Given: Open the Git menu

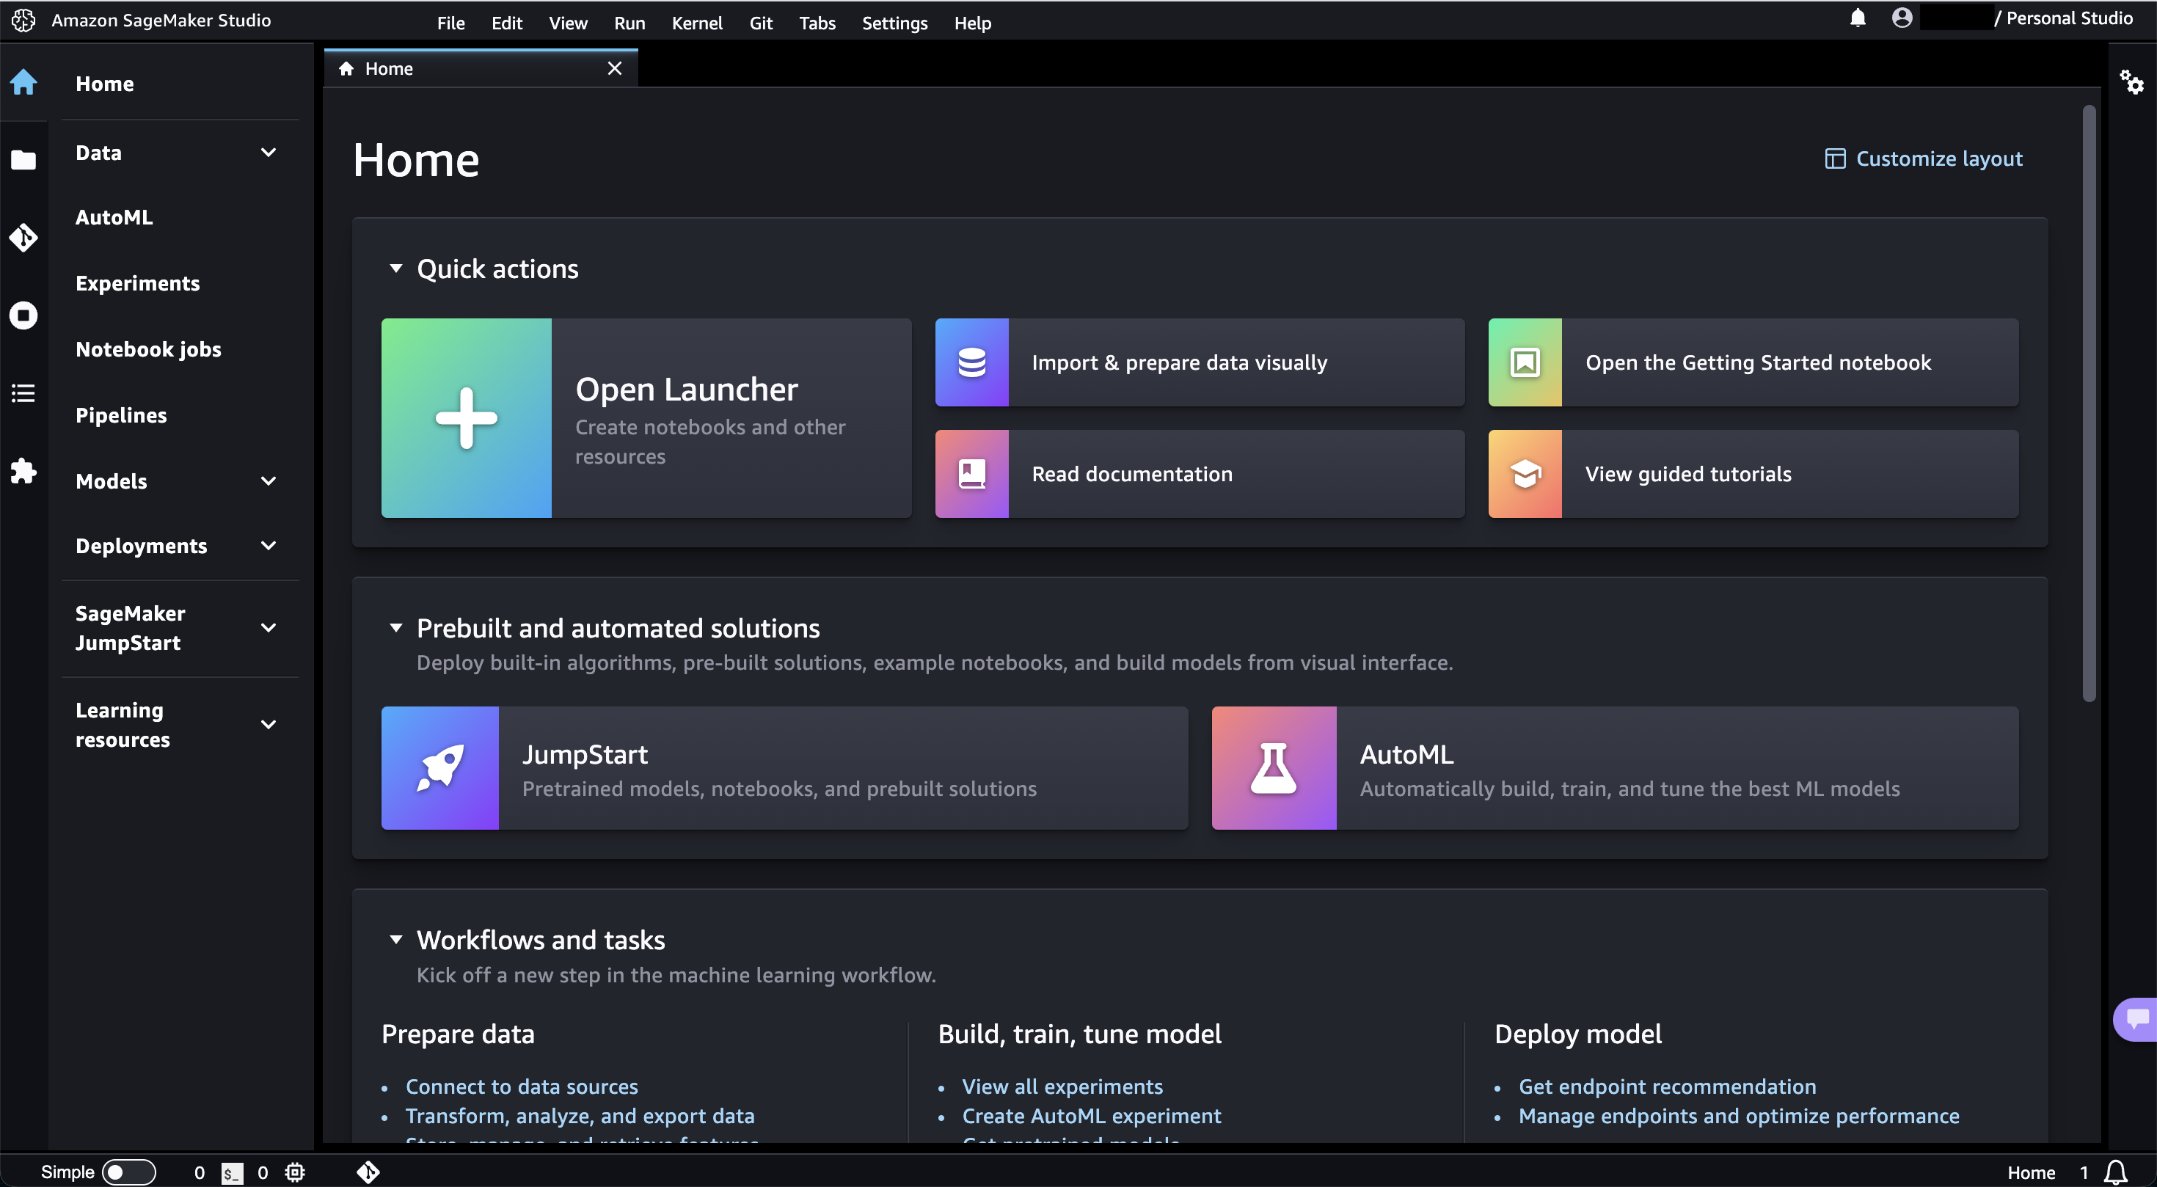Looking at the screenshot, I should pos(760,23).
